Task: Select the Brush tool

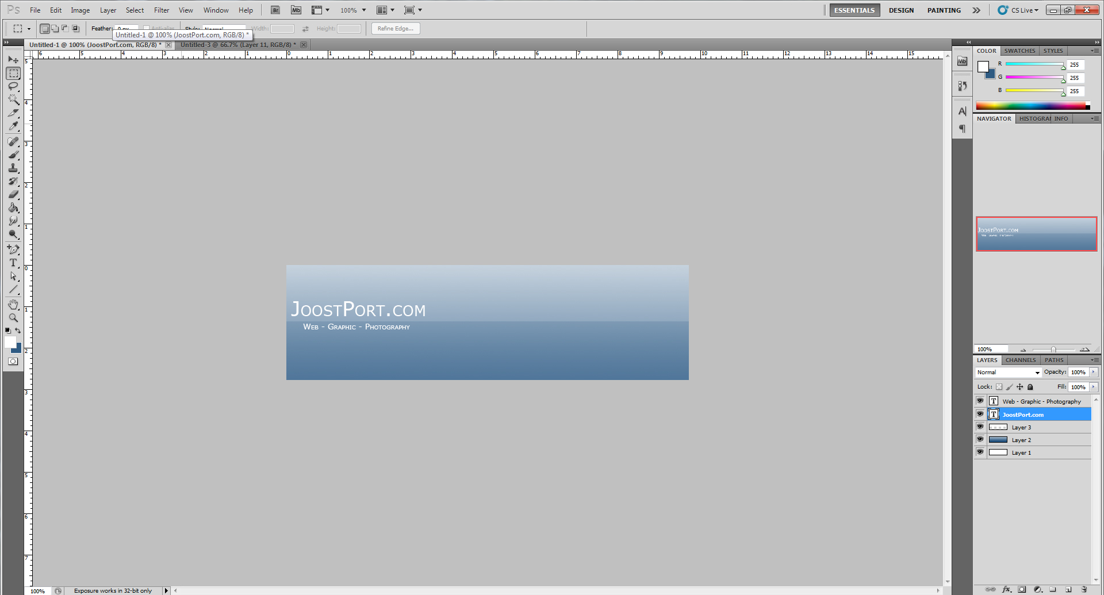Action: tap(13, 155)
